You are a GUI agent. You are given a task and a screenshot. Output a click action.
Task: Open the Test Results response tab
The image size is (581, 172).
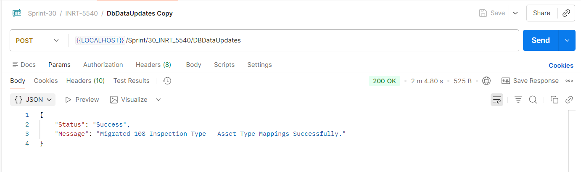coord(131,81)
